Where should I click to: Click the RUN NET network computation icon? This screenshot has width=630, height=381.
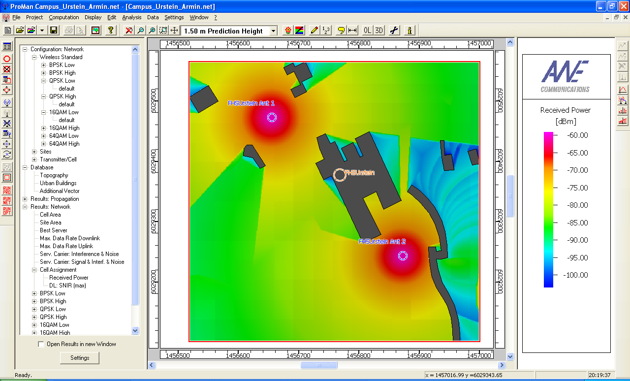(7, 200)
